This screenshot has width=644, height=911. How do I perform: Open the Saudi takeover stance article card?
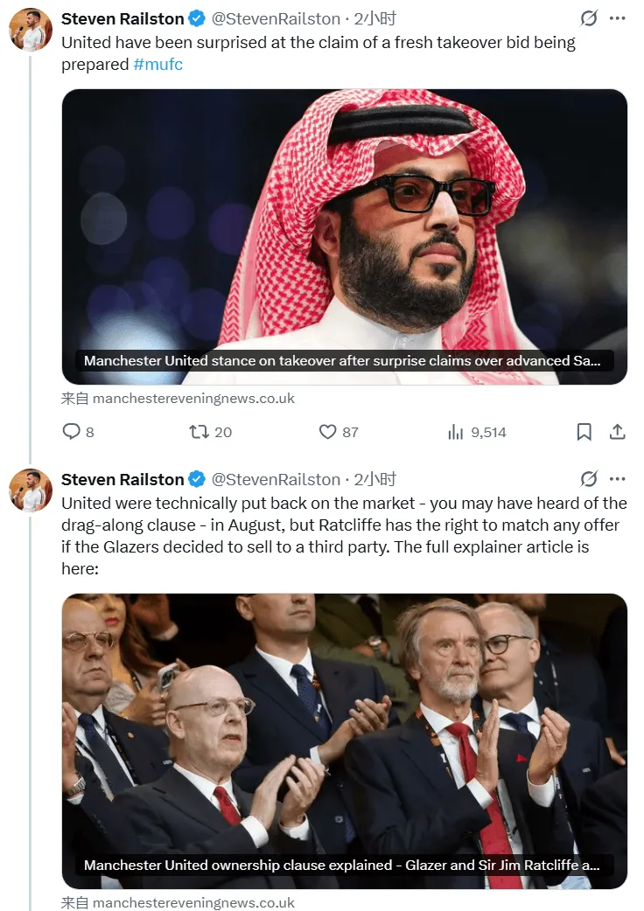pos(344,236)
